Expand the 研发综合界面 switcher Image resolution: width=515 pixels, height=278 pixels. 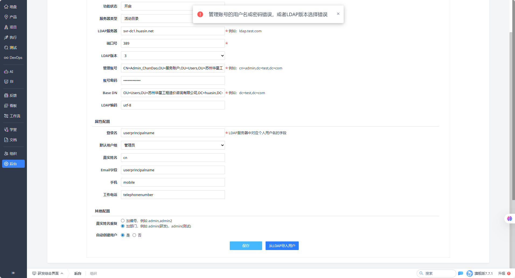coord(48,273)
